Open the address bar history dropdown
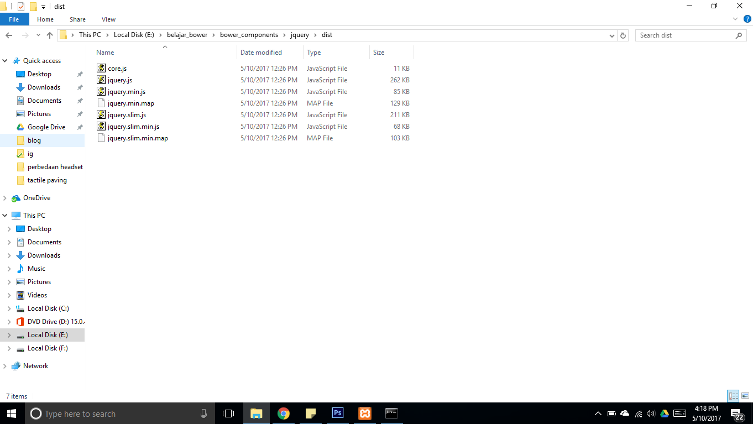The width and height of the screenshot is (753, 424). pyautogui.click(x=611, y=35)
